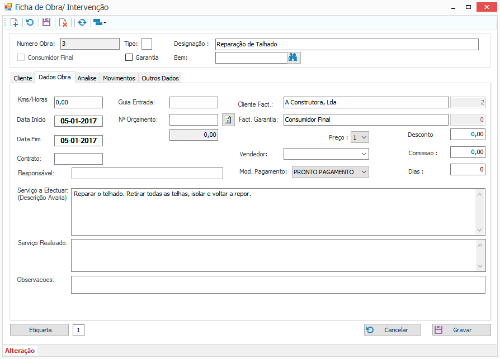The image size is (500, 359).
Task: Toggle the Garantia checkbox
Action: point(129,58)
